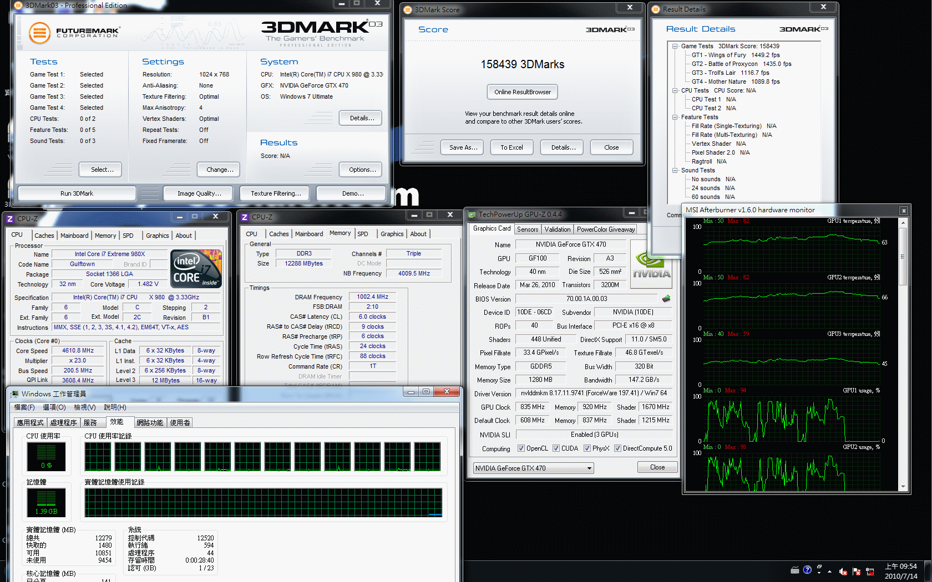
Task: Switch to Validation tab in GPU-Z
Action: (558, 229)
